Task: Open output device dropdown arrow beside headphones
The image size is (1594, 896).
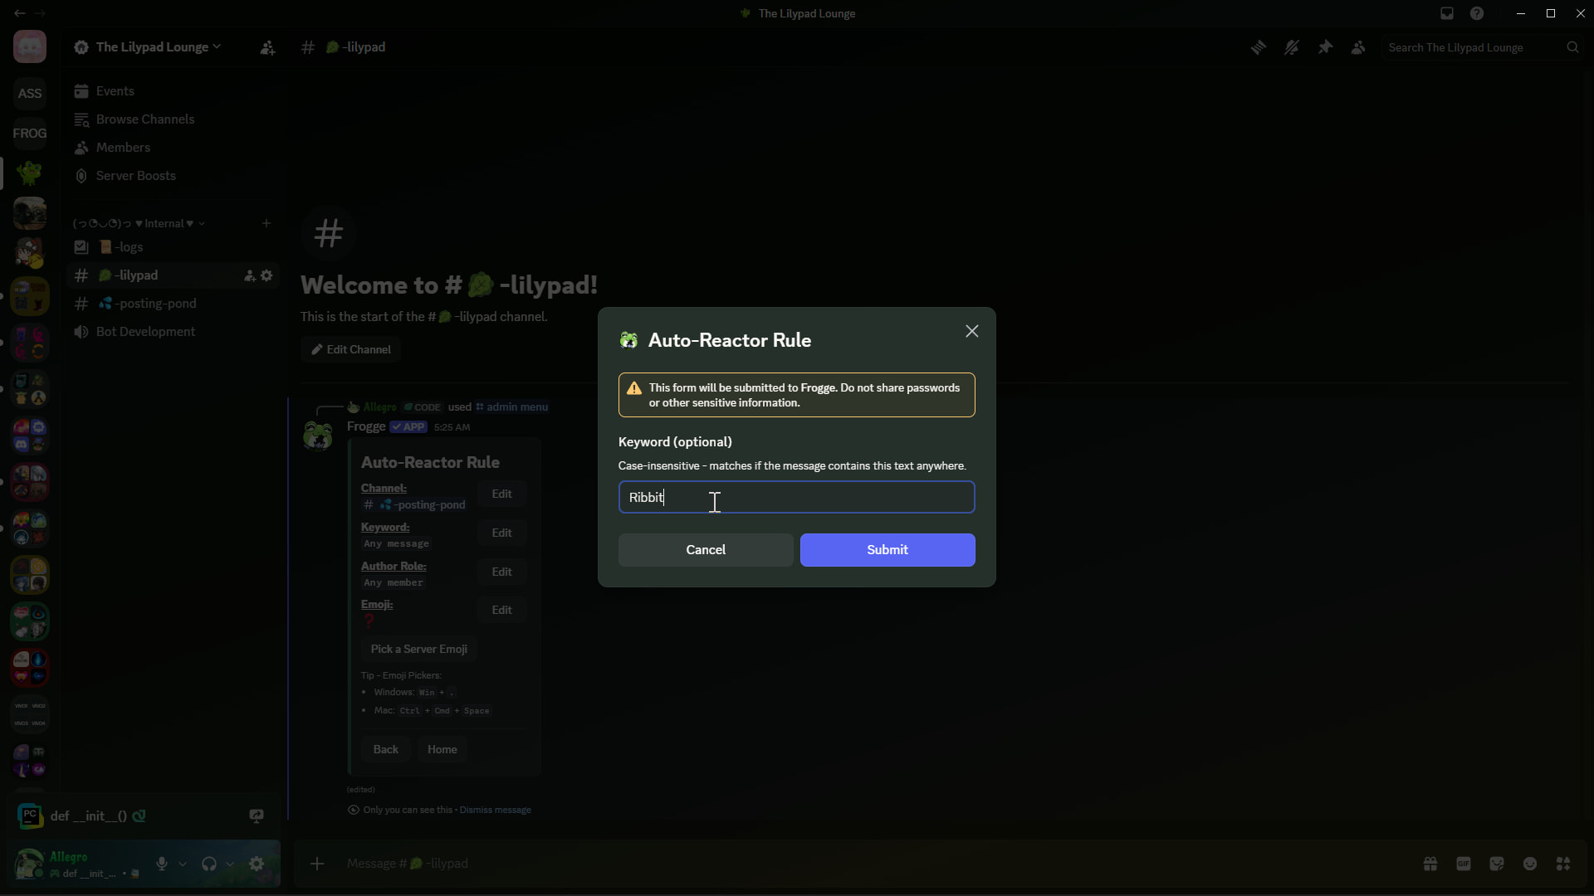Action: click(230, 864)
